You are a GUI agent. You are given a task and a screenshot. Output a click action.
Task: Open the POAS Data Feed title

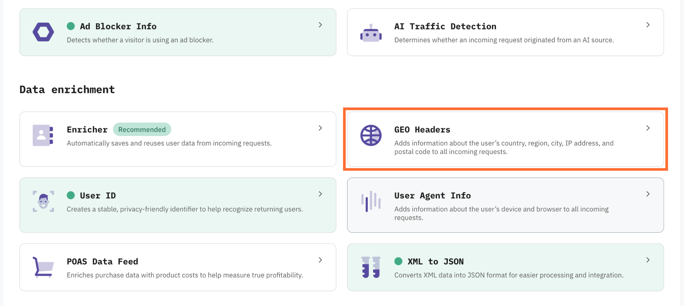(x=103, y=262)
